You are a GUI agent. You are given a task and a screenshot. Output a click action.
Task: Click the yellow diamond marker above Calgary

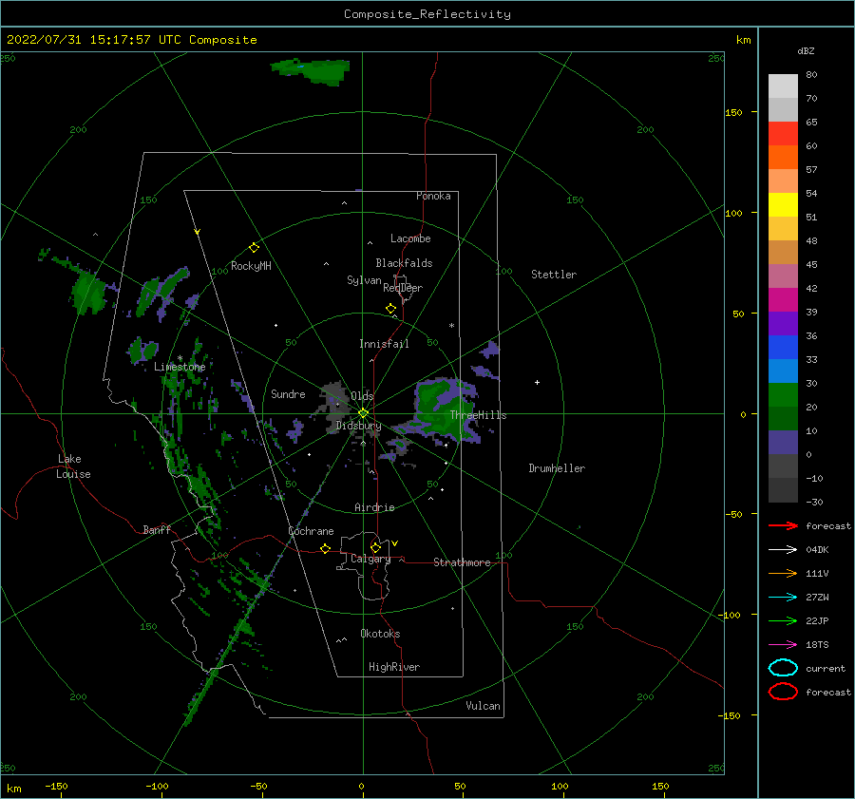[375, 547]
